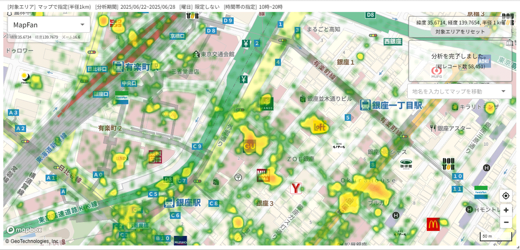The height and width of the screenshot is (250, 520).
Task: Click the 銀座口 exit label
Action: point(101,94)
